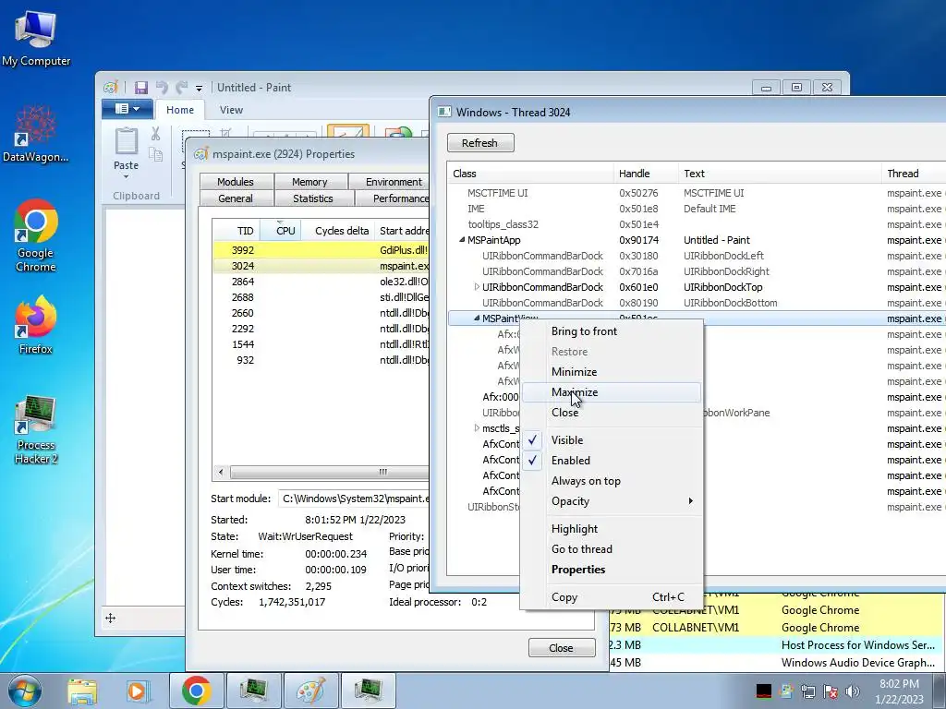Click Paint's palette app icon in its title bar
The width and height of the screenshot is (946, 709).
click(111, 88)
